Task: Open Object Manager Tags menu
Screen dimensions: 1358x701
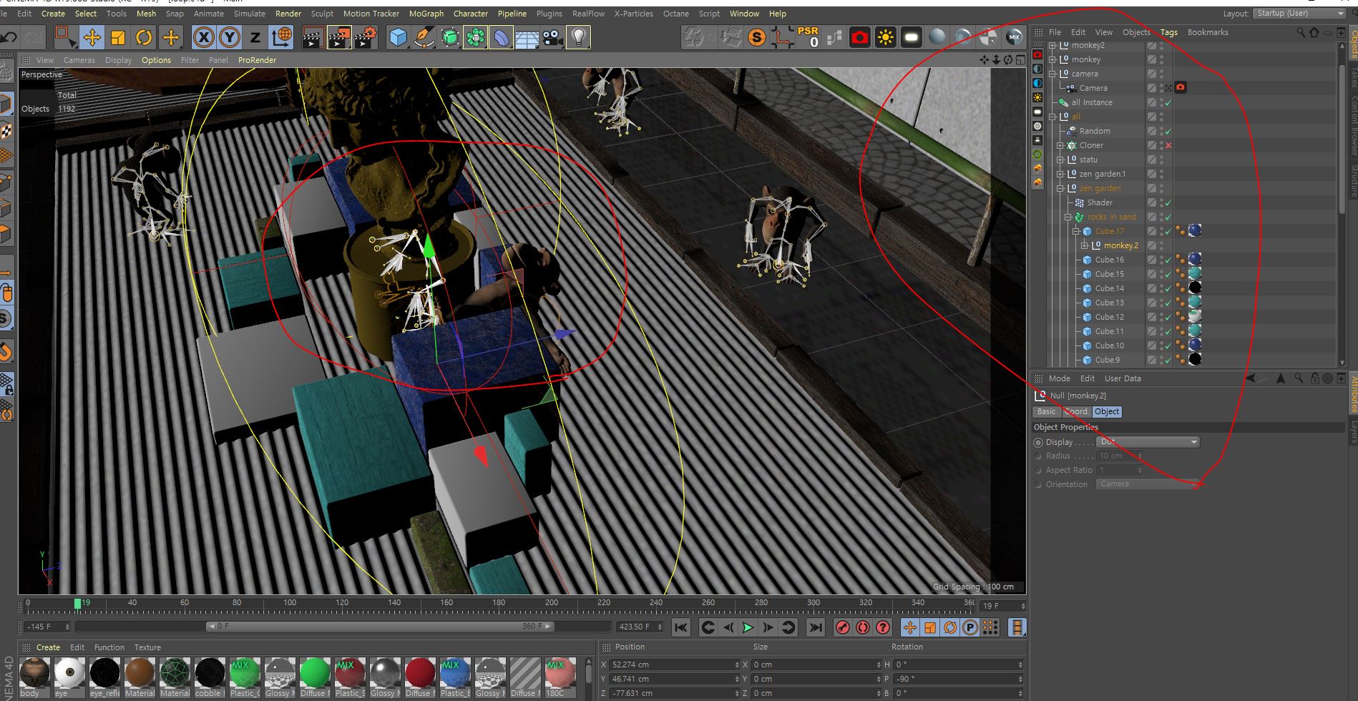Action: tap(1169, 32)
